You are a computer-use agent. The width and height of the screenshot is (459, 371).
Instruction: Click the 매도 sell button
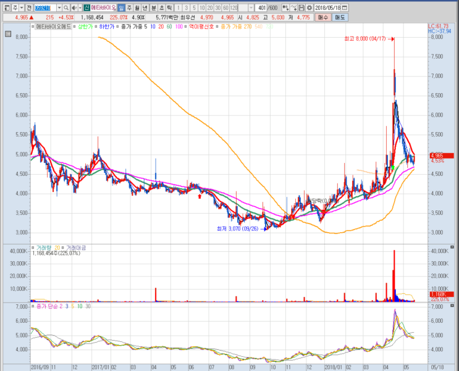[x=340, y=17]
